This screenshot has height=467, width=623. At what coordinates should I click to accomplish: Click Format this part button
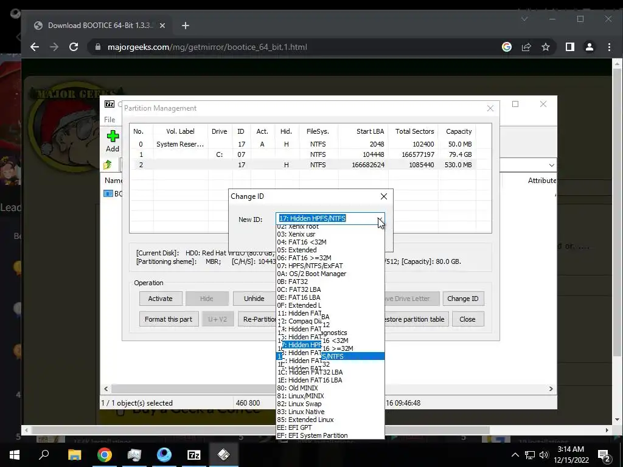(x=169, y=319)
